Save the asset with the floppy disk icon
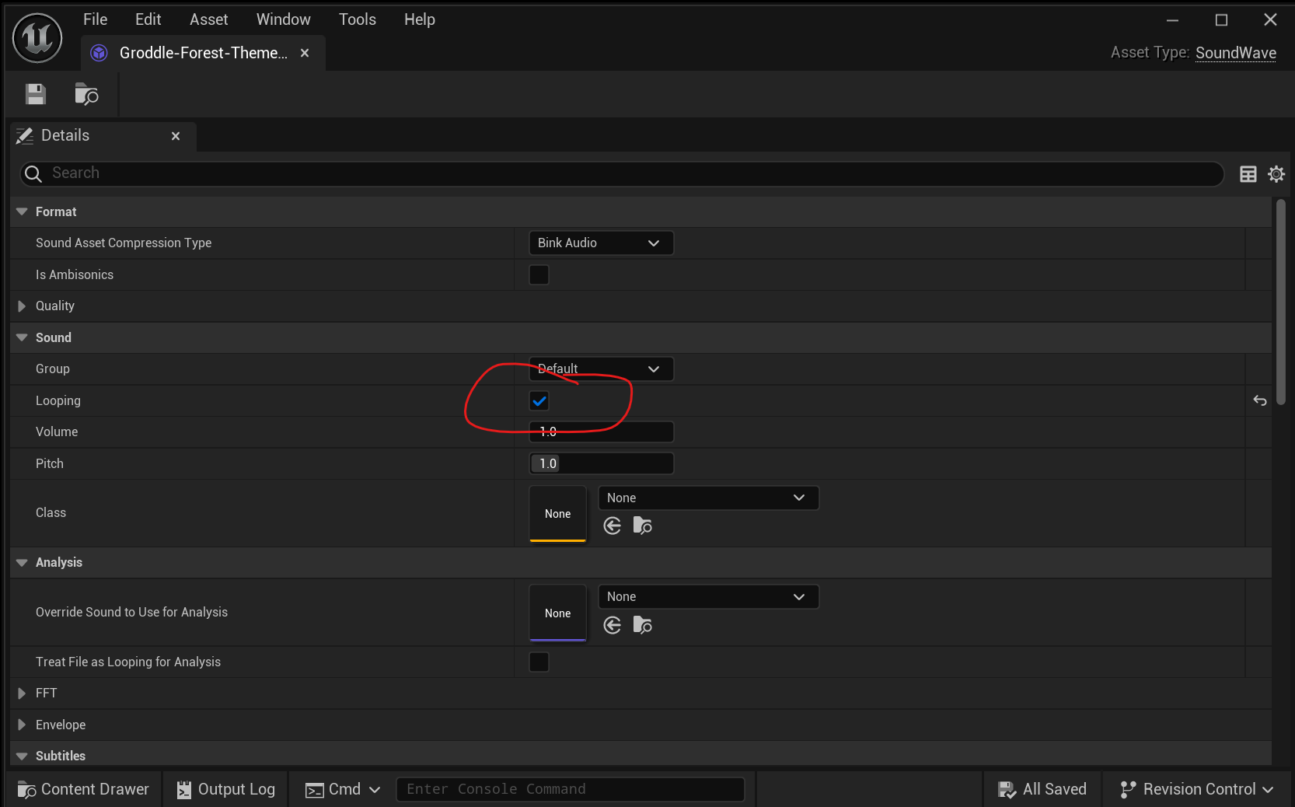The height and width of the screenshot is (807, 1295). pyautogui.click(x=36, y=94)
